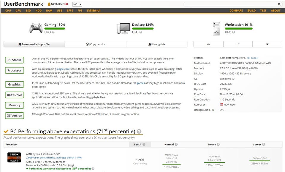This screenshot has width=285, height=172.
Task: Click the Desktop 124% score bar
Action: click(143, 28)
